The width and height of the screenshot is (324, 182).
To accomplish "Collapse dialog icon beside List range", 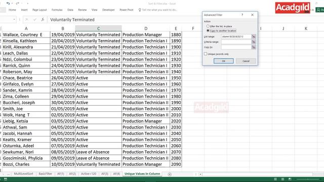I will coord(254,36).
